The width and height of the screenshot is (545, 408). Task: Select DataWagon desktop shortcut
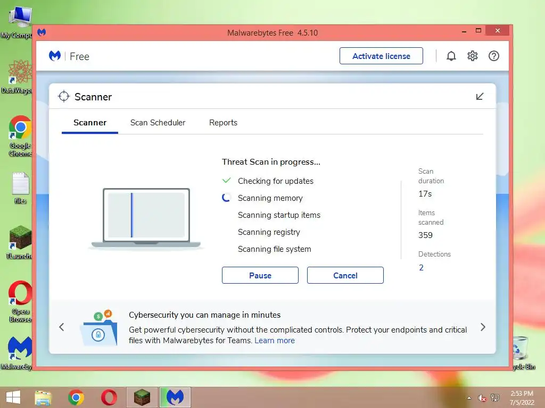coord(18,76)
